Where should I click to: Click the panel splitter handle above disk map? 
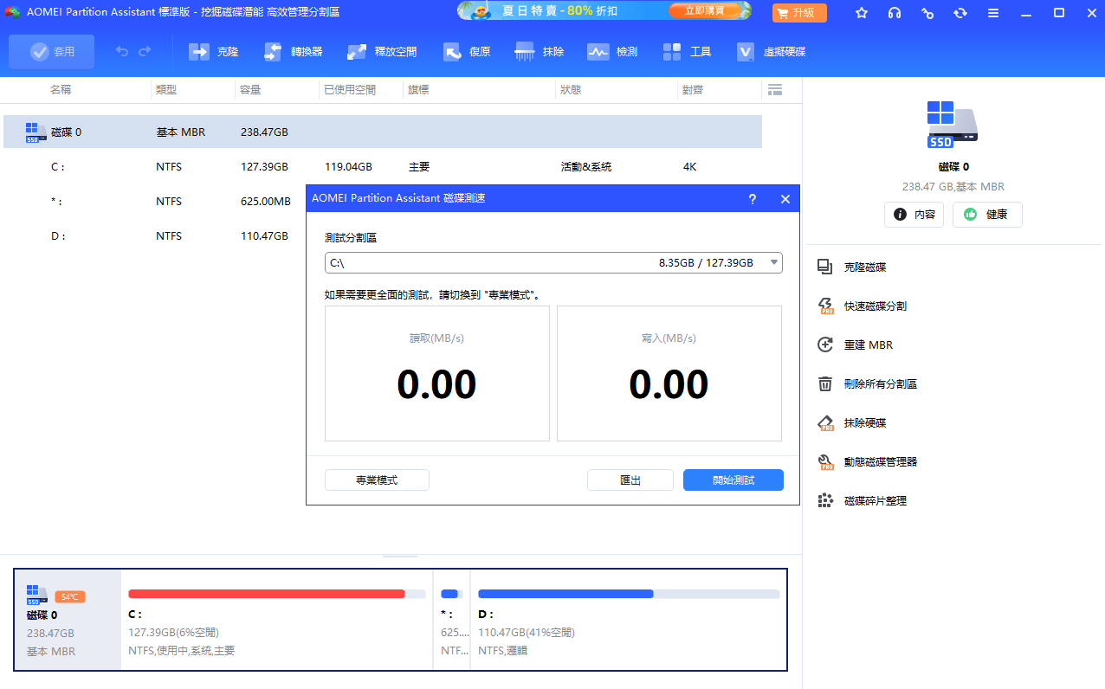[400, 557]
